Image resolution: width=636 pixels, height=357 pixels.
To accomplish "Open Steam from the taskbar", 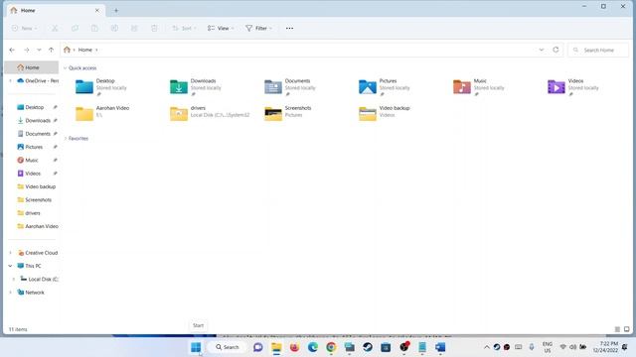I will (368, 347).
